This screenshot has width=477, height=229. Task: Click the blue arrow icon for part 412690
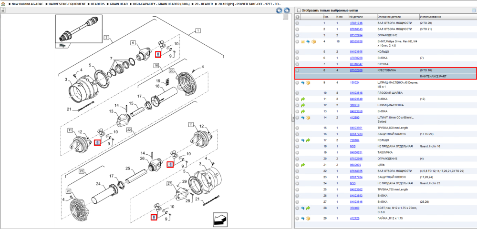pos(303,118)
